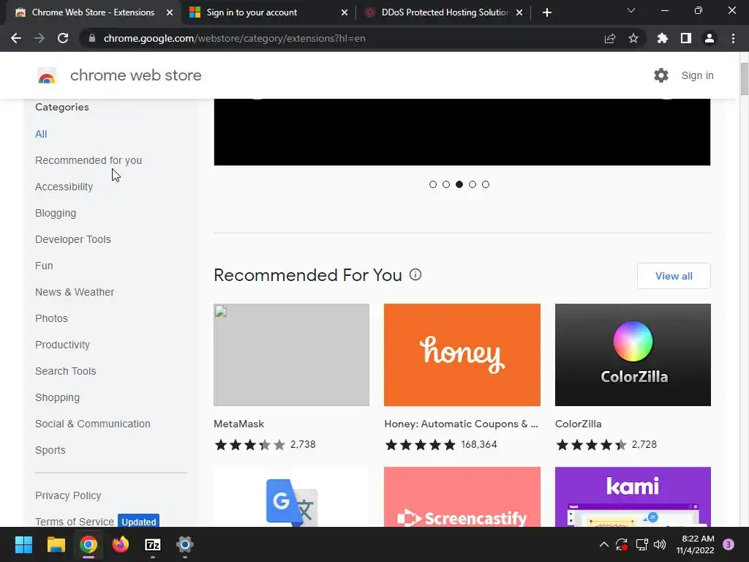
Task: Bookmark this page with the star icon
Action: tap(633, 38)
